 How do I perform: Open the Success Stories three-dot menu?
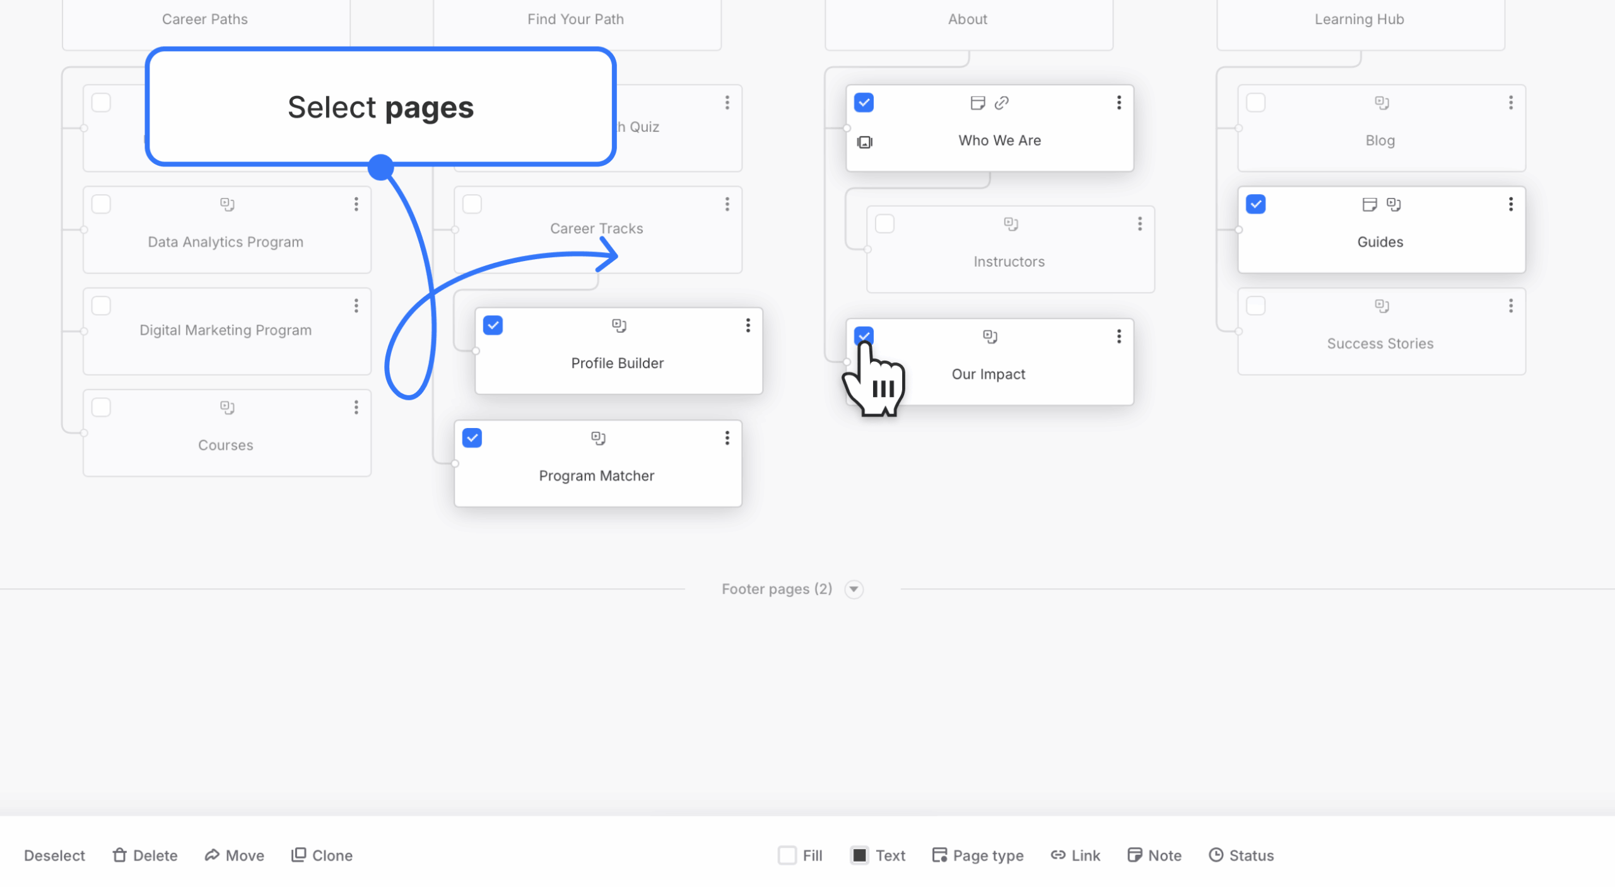tap(1510, 306)
